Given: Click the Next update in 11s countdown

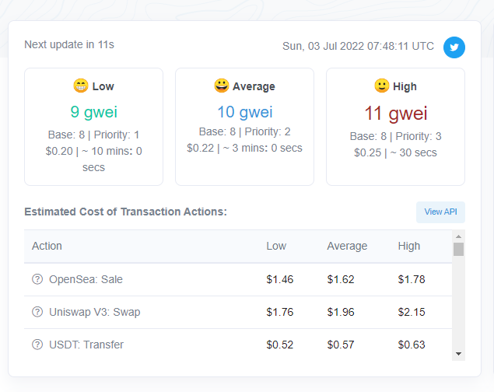Looking at the screenshot, I should pyautogui.click(x=69, y=44).
